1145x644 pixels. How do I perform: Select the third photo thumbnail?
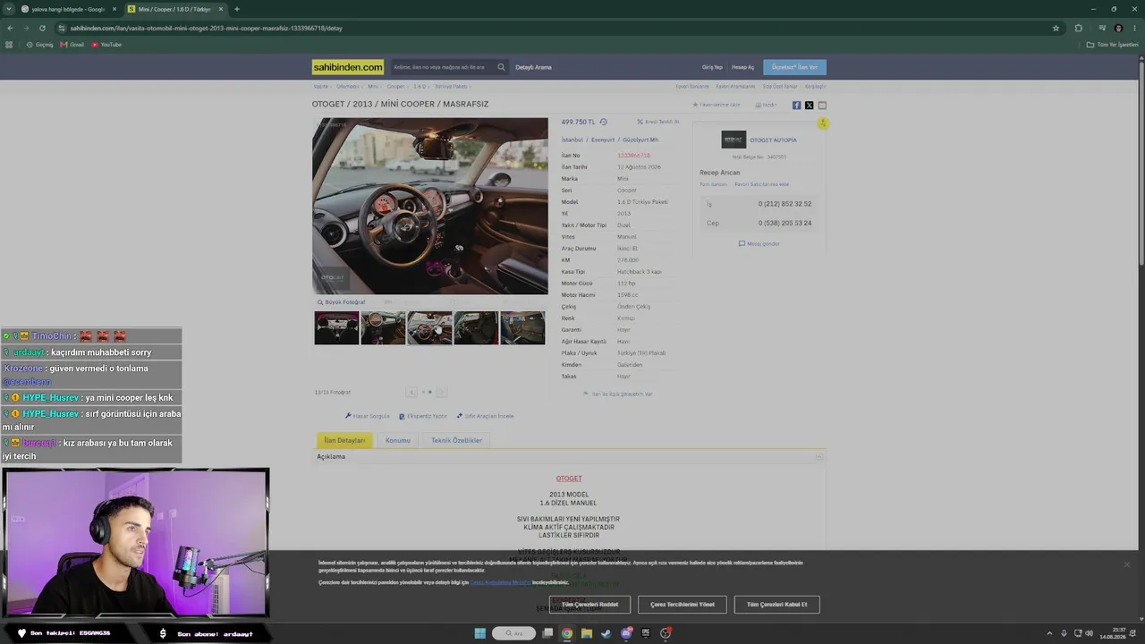[429, 328]
